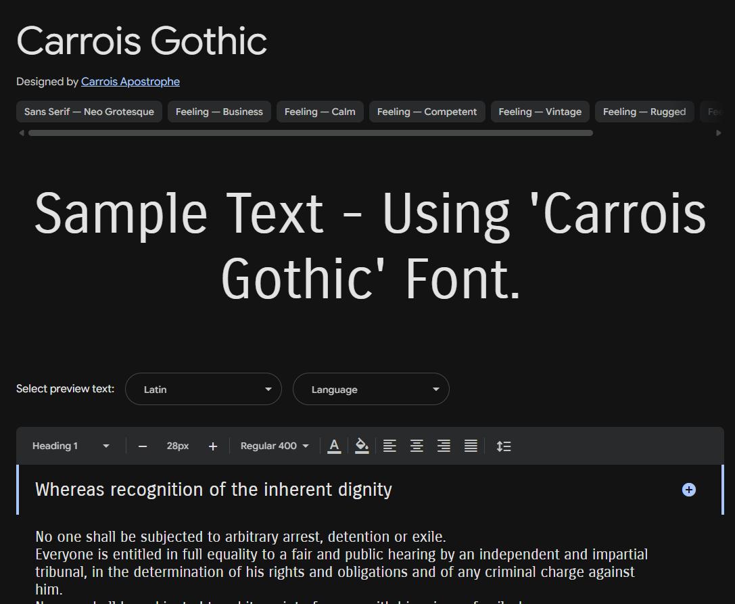735x604 pixels.
Task: Open the Language dropdown
Action: tap(371, 389)
